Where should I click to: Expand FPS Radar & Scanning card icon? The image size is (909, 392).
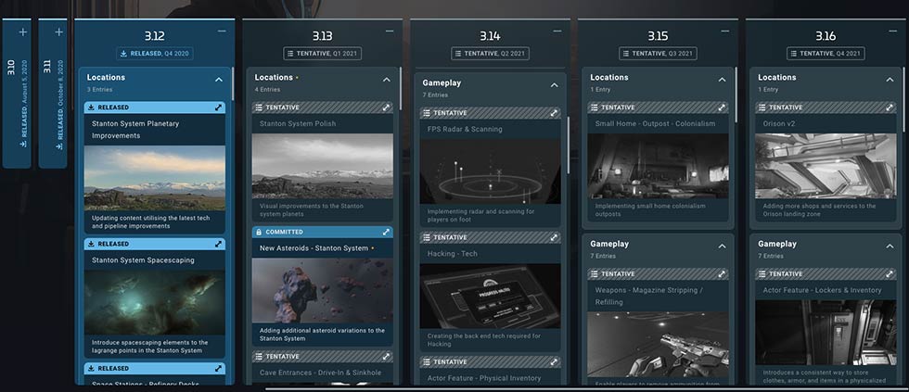tap(554, 113)
